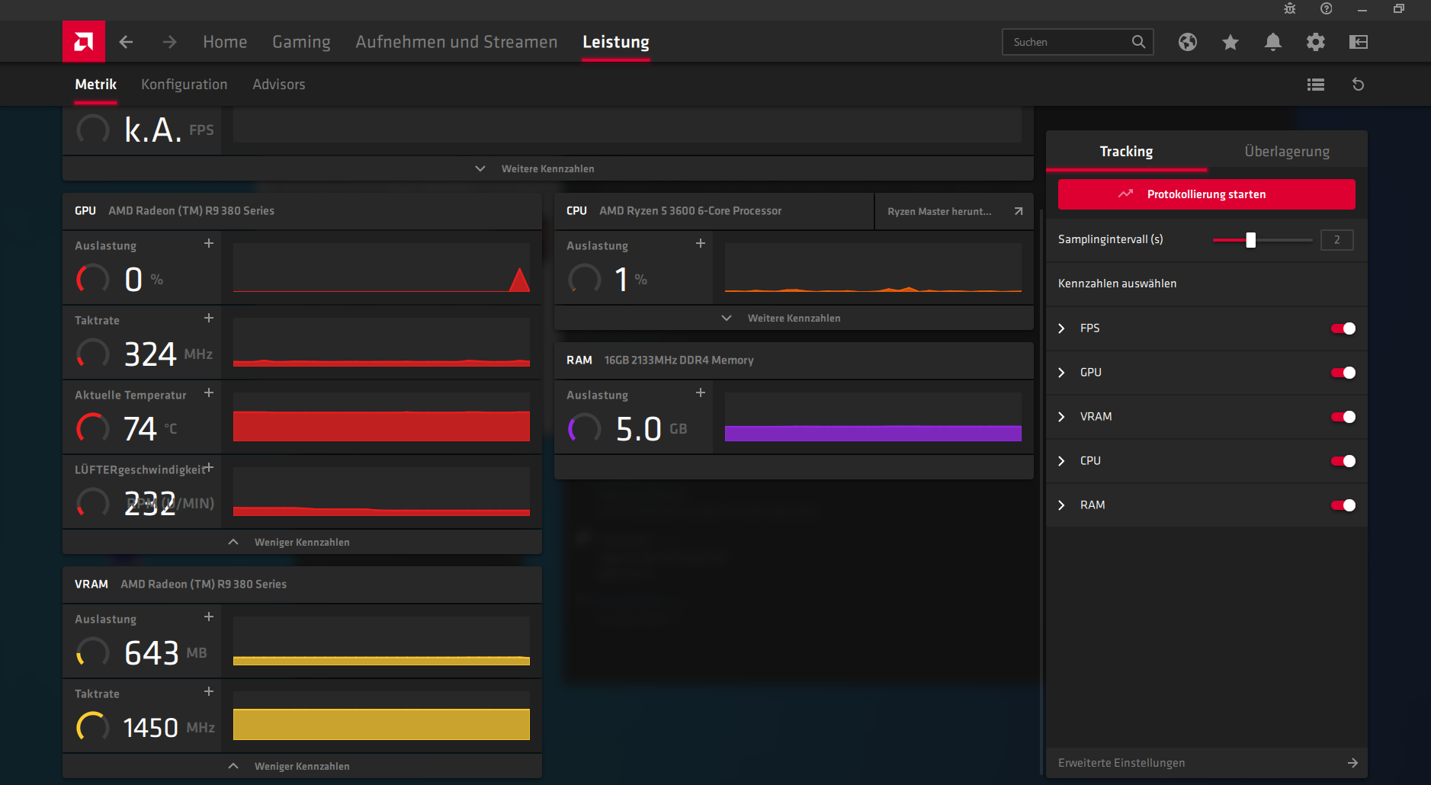Screen dimensions: 1431x785
Task: Expand FPS metrics chevron
Action: [1061, 328]
